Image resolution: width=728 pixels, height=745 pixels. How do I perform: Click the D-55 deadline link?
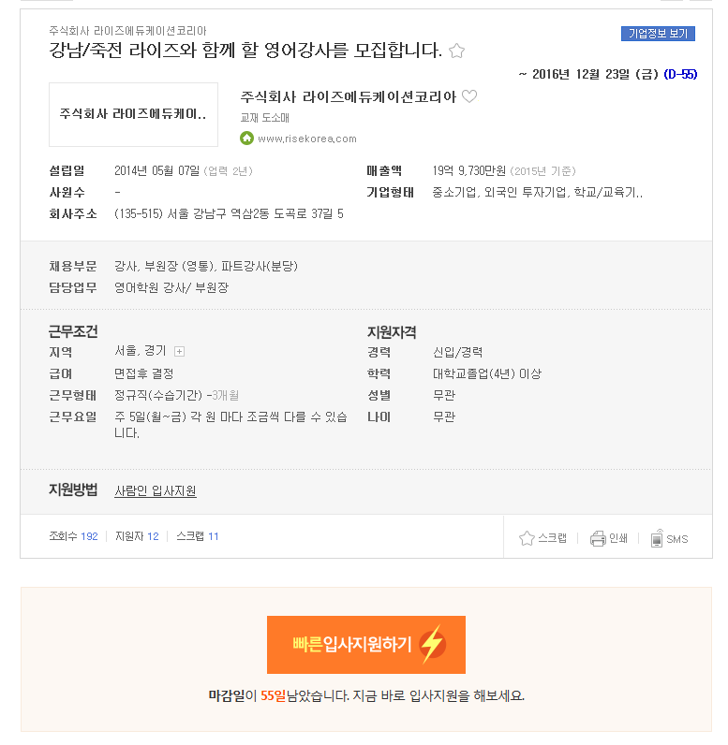[680, 74]
